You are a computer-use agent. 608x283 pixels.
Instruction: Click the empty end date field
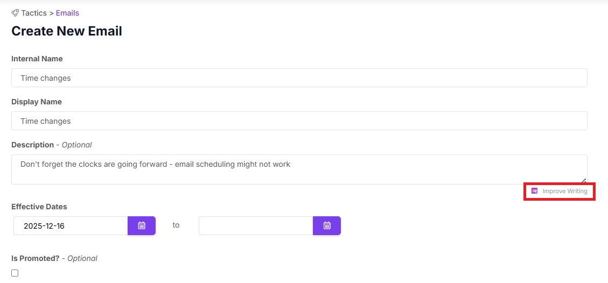pos(256,226)
